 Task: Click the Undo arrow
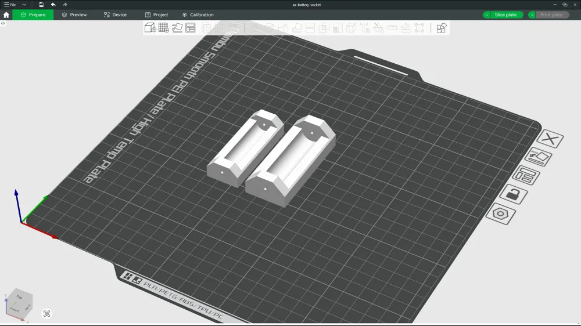coord(53,5)
